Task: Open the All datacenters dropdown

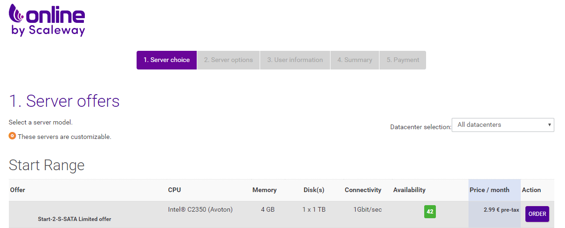Action: point(503,125)
